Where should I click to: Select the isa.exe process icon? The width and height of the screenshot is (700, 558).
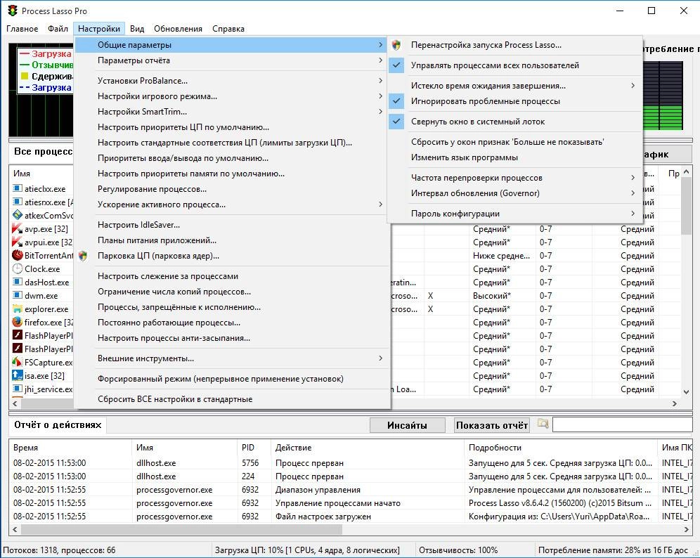click(18, 375)
